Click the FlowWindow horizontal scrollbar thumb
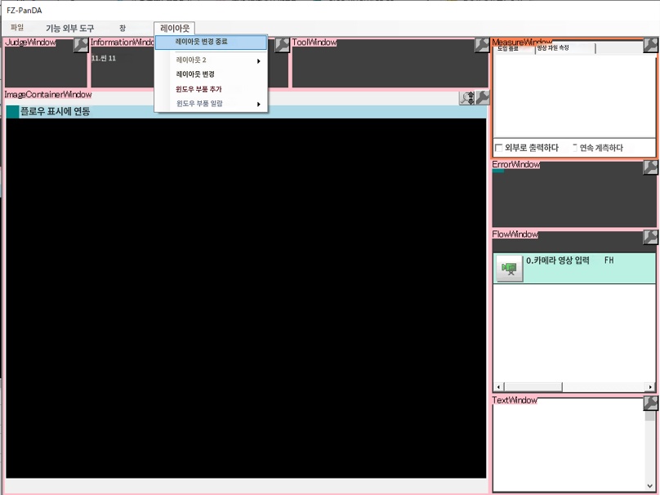The image size is (660, 495). click(x=533, y=387)
